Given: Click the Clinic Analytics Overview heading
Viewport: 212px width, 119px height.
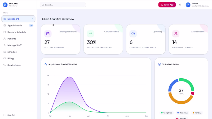Looking at the screenshot, I should coord(58,19).
